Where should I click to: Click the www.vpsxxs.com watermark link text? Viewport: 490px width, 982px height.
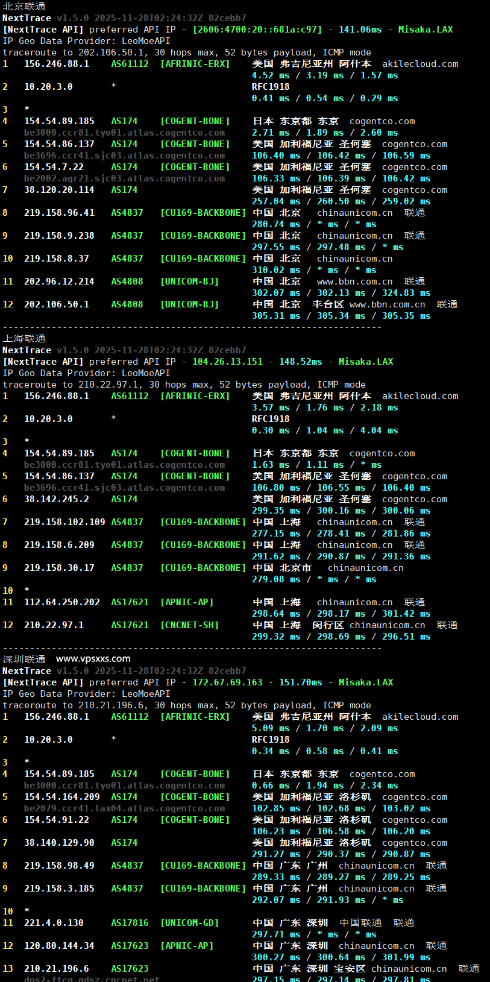pos(93,659)
